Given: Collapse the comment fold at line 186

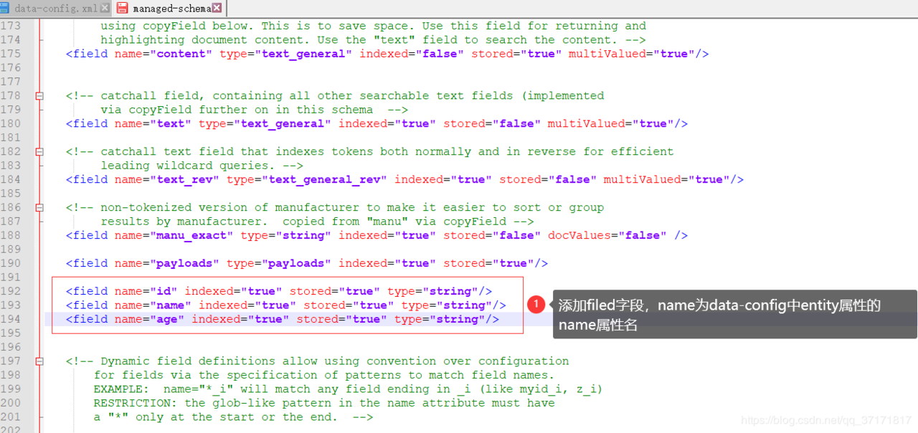Looking at the screenshot, I should click(x=40, y=208).
